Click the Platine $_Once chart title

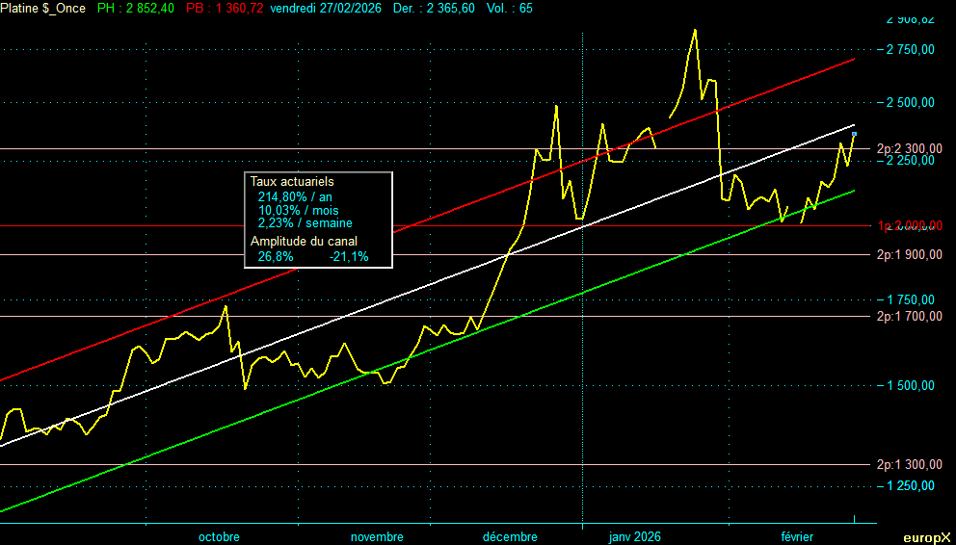click(x=42, y=8)
